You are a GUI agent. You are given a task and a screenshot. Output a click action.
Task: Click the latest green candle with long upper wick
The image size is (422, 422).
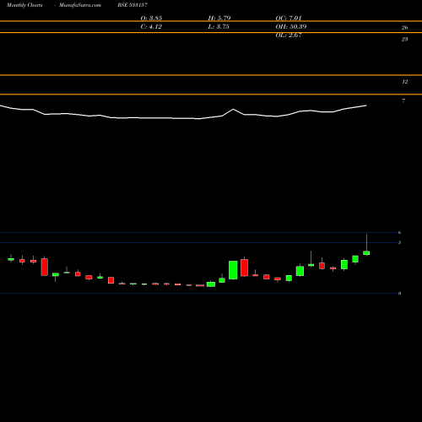[x=366, y=253]
